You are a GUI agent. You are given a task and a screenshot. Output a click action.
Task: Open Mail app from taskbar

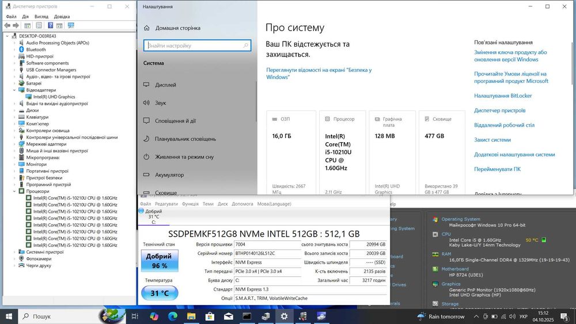(x=229, y=317)
